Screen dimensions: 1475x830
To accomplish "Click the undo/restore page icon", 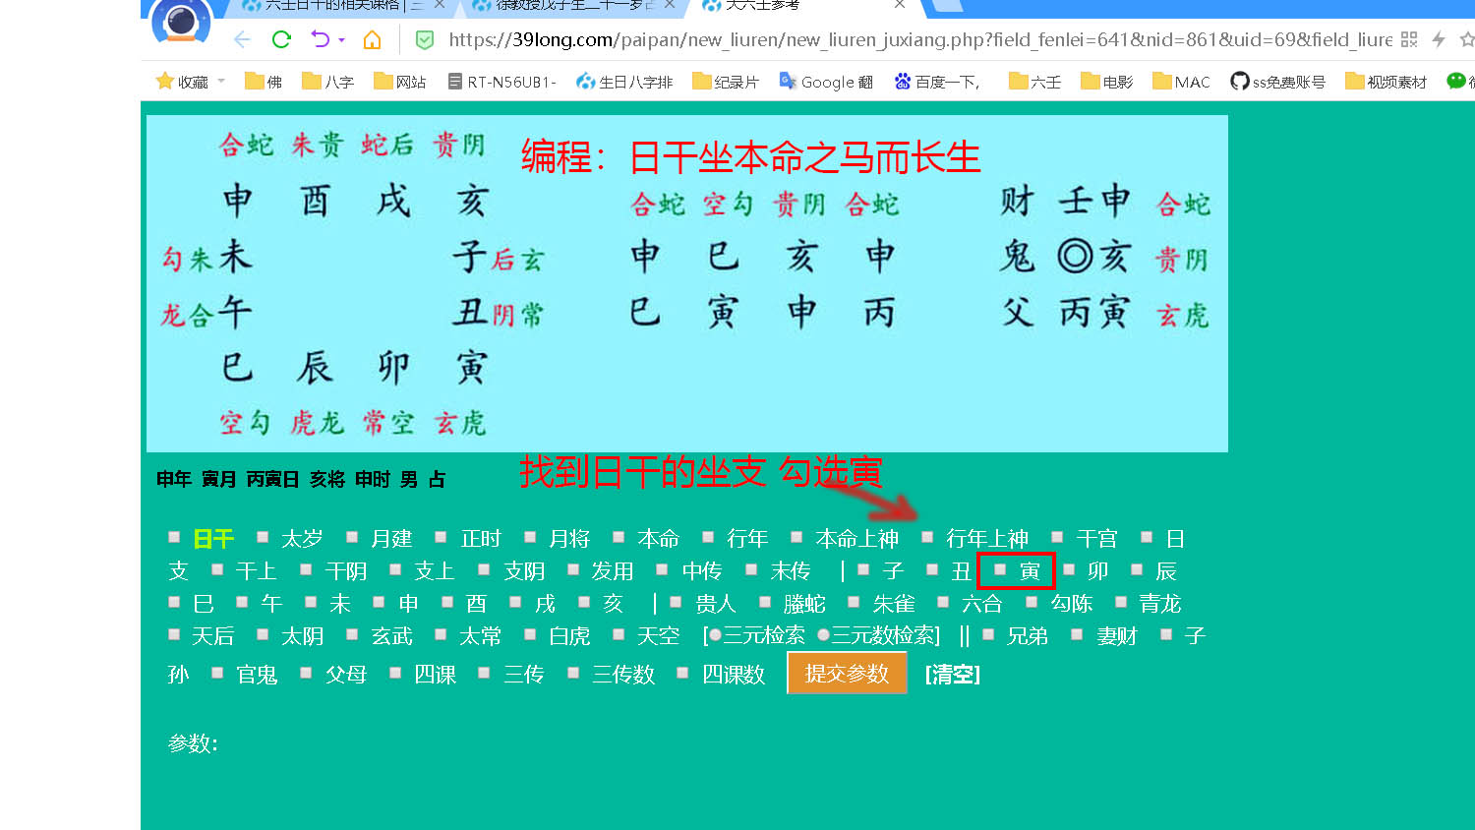I will (320, 39).
